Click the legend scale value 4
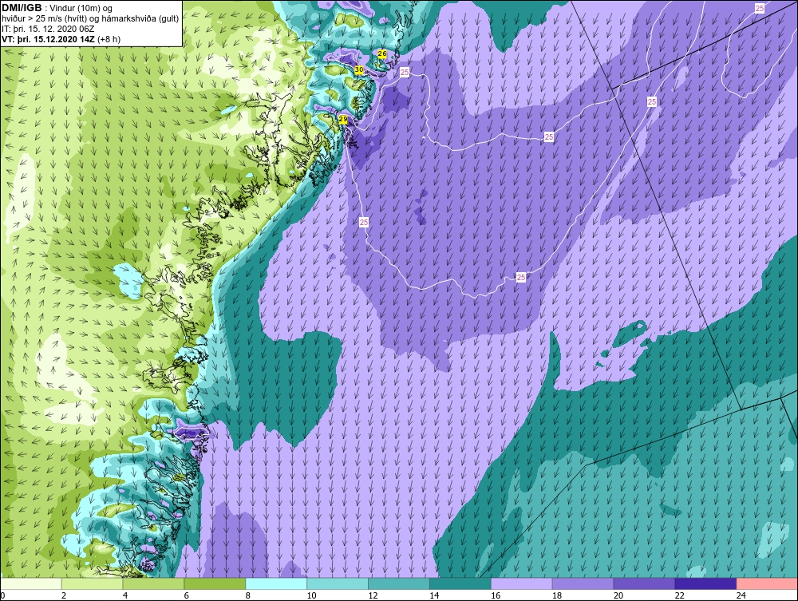798x601 pixels. coord(125,595)
